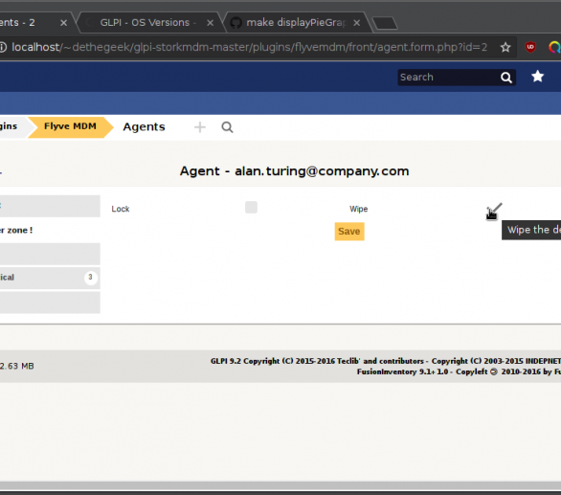
Task: Click the colorful circle extension icon
Action: pos(554,47)
